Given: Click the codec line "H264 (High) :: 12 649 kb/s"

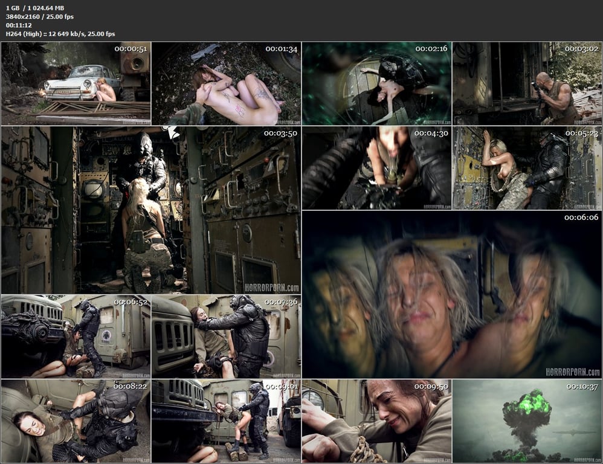Looking at the screenshot, I should (x=60, y=34).
